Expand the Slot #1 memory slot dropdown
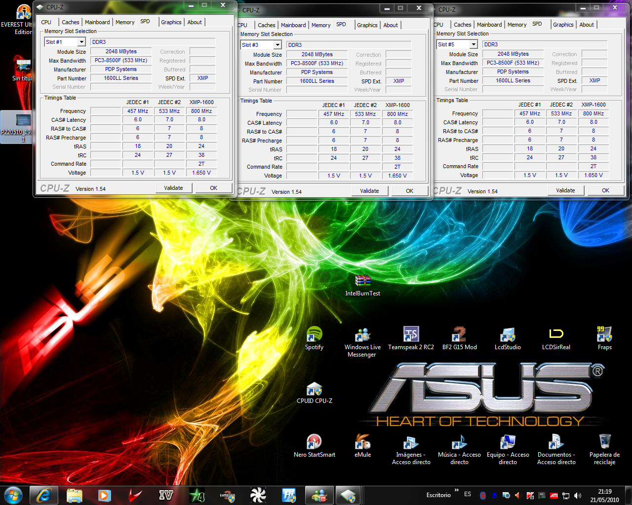This screenshot has height=505, width=632. tap(81, 42)
